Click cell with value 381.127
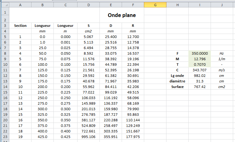The width and height of the screenshot is (235, 142). coord(89,120)
